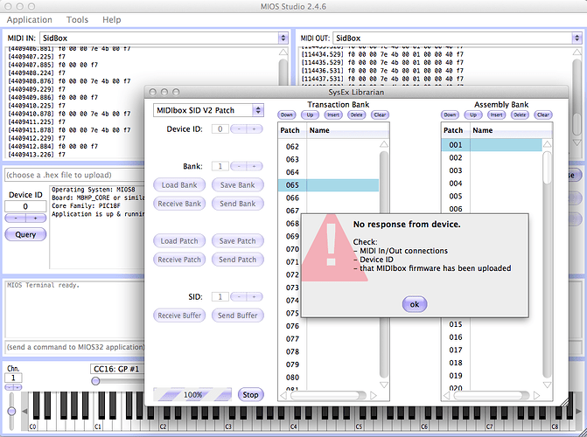Click the Transaction Bank Name column header
The width and height of the screenshot is (587, 437).
347,130
